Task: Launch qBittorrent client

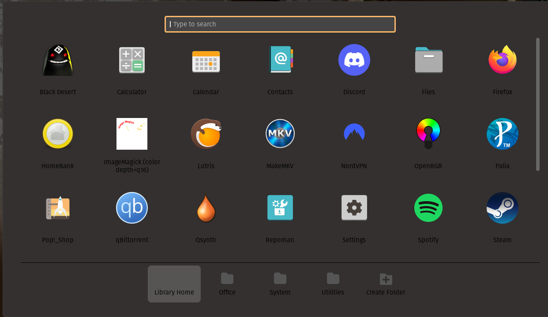Action: [x=132, y=208]
